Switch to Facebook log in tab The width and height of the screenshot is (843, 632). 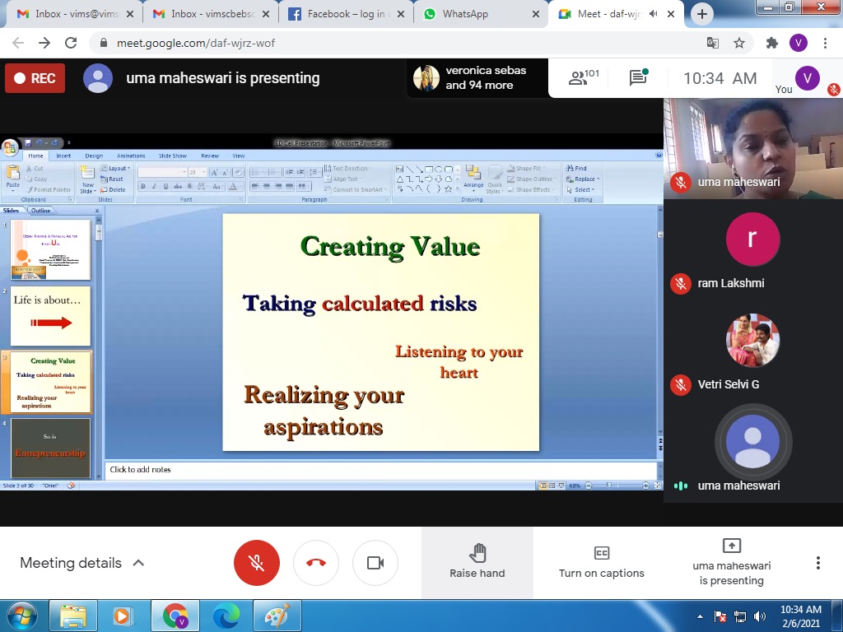(x=347, y=14)
